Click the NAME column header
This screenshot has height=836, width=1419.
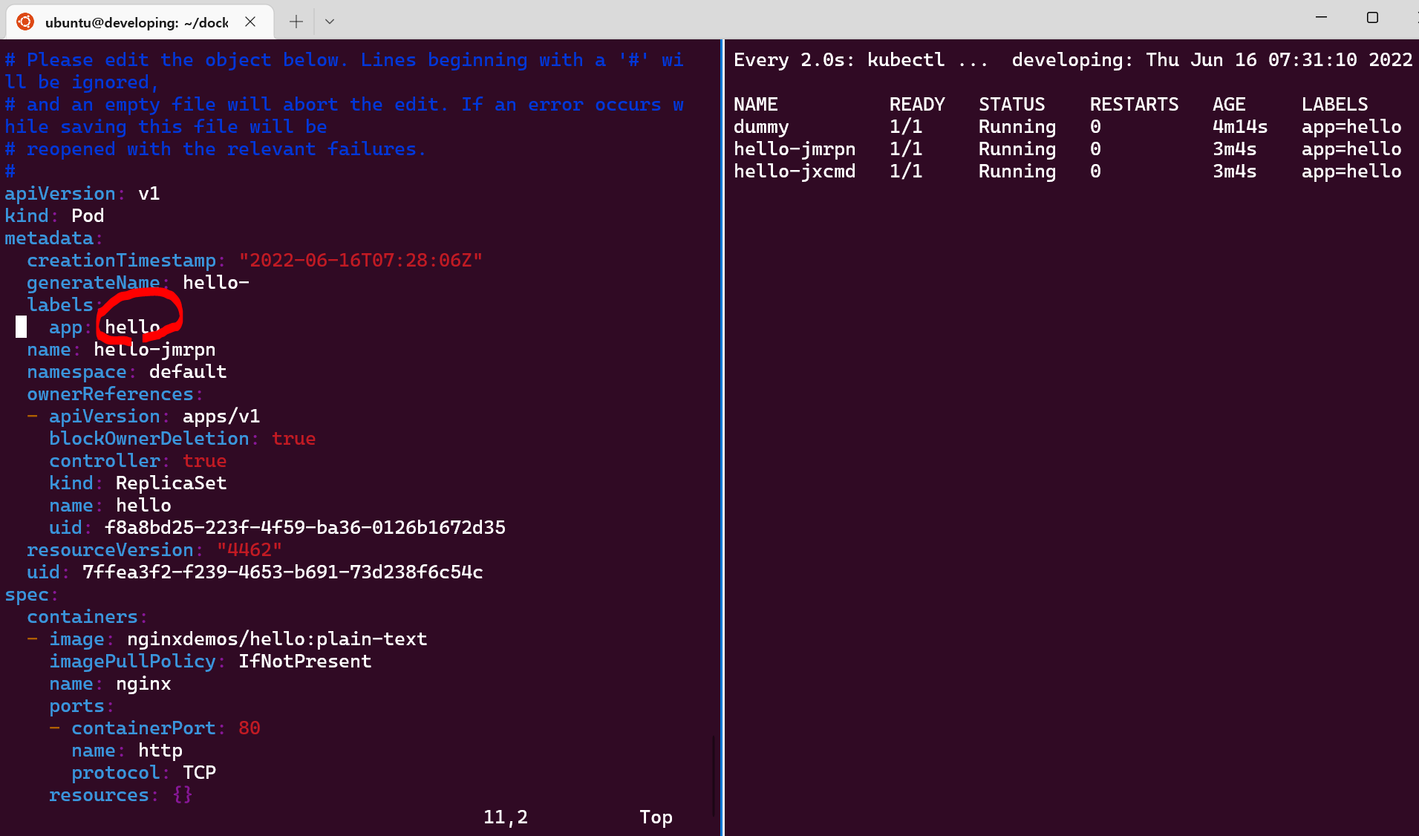(756, 105)
